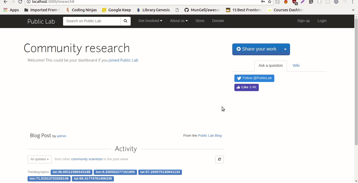Open the All updates filter dropdown
358x183 pixels.
point(40,159)
